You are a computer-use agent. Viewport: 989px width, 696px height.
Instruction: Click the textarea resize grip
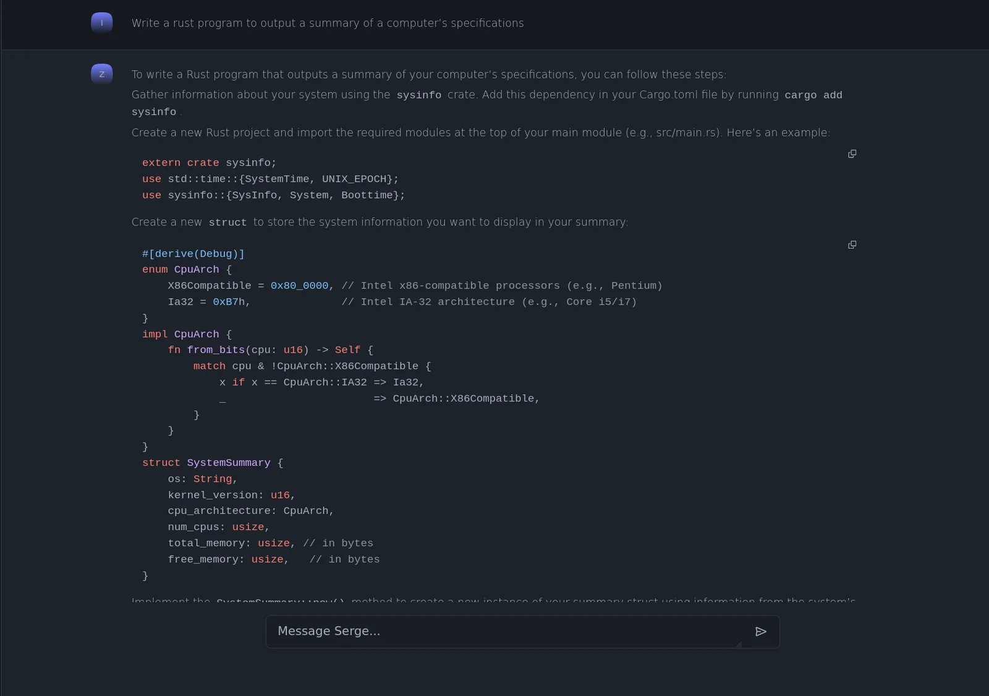point(740,645)
